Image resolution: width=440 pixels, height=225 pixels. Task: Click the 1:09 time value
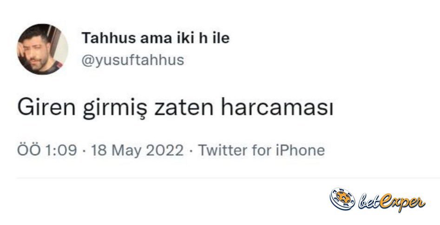(x=61, y=150)
